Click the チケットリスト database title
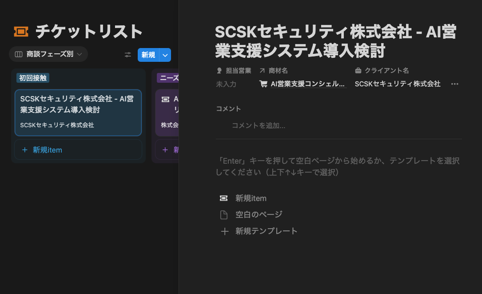This screenshot has height=294, width=482. click(89, 32)
